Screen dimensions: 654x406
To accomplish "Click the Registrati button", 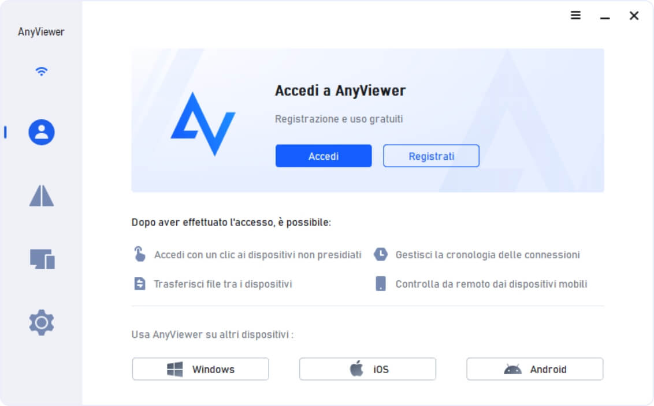I will [431, 156].
